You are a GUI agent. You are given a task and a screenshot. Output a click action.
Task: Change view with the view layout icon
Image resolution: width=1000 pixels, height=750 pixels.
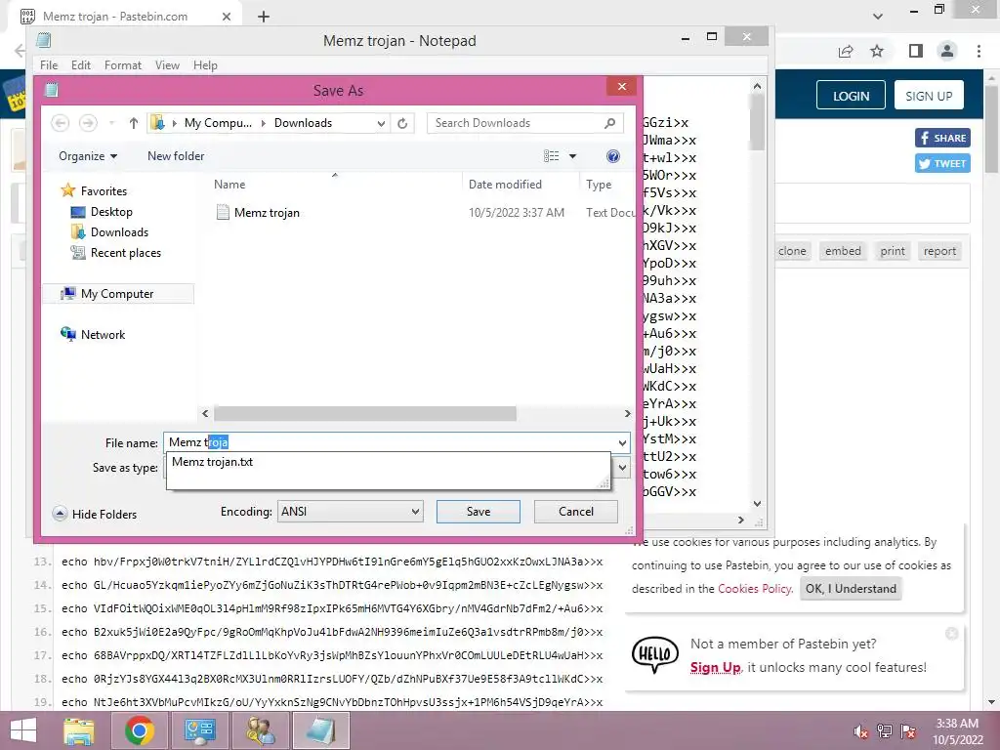point(552,156)
